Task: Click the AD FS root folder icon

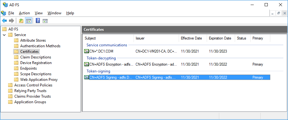Action: coord(4,29)
